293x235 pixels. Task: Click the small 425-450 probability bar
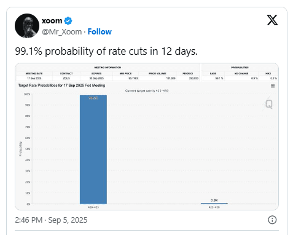[214, 204]
